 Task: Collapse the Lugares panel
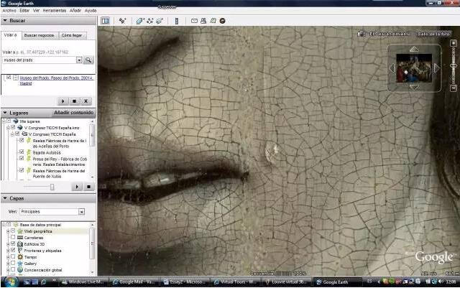point(5,113)
